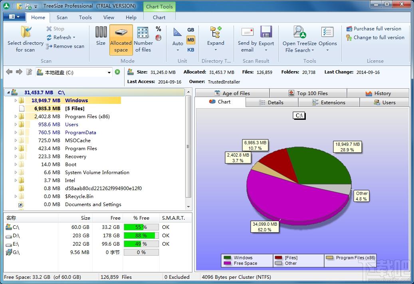Open the drive path dropdown

[109, 72]
